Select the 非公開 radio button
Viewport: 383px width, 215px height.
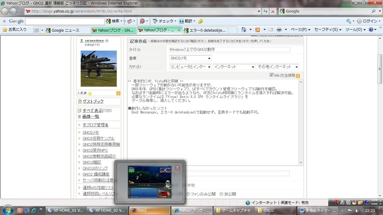coord(221,194)
